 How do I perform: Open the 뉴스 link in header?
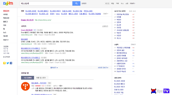click(x=122, y=4)
